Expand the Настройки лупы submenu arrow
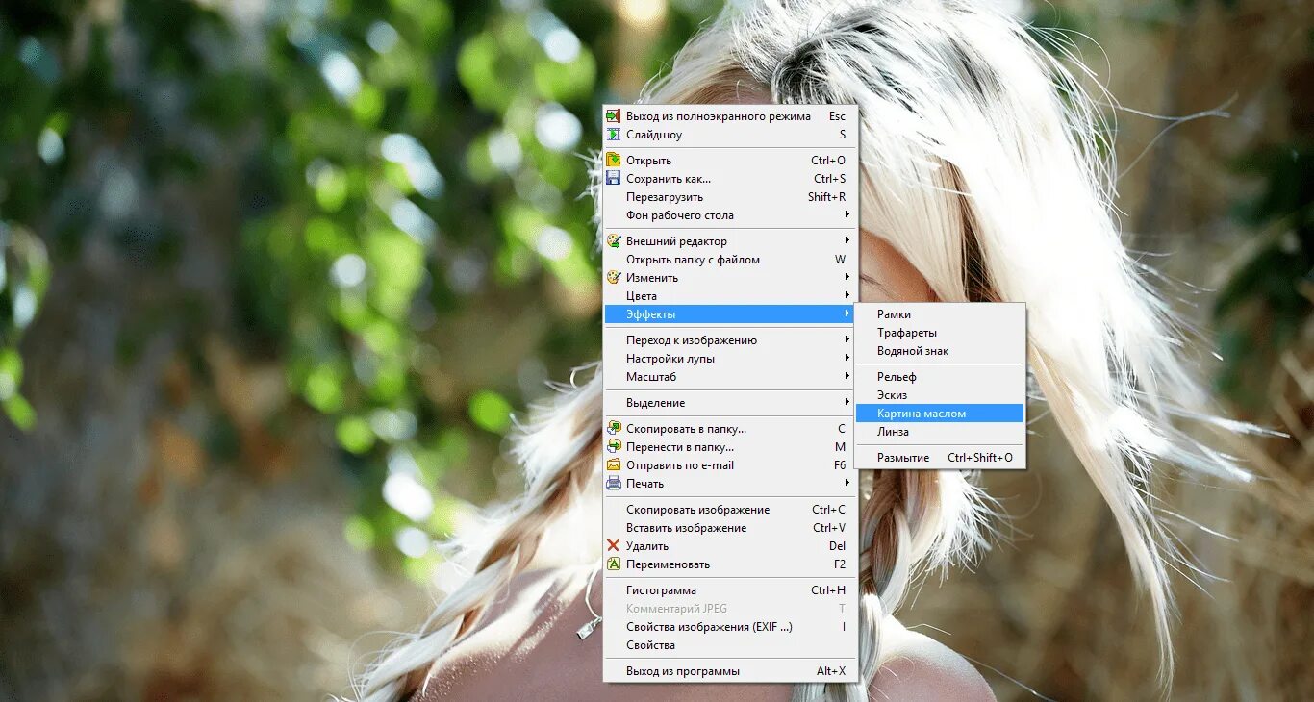Image resolution: width=1314 pixels, height=702 pixels. coord(847,358)
